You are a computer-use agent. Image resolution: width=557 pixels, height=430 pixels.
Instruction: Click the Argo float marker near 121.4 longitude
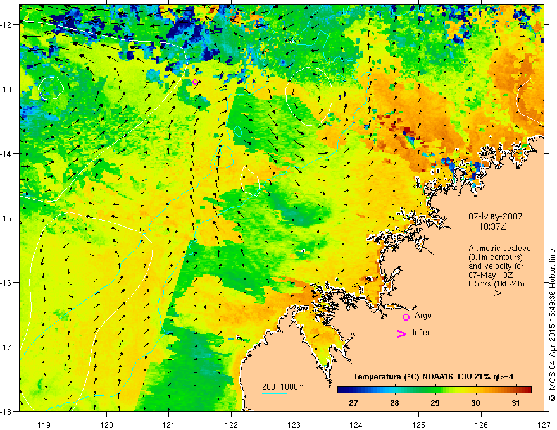195,82
